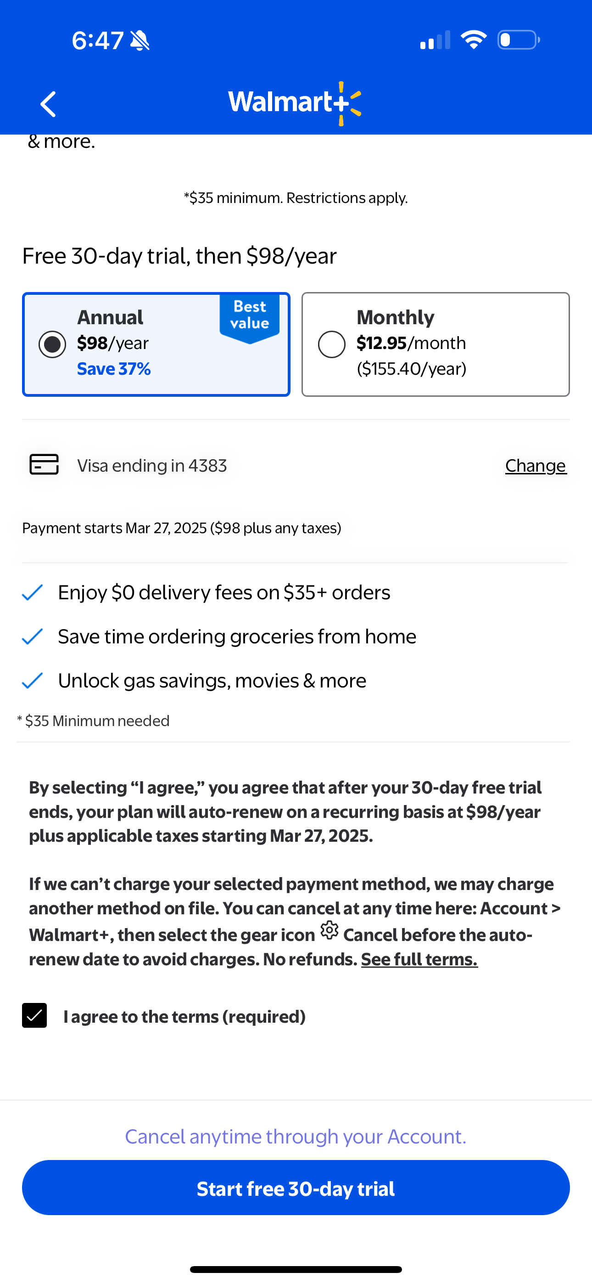
Task: Change the Visa payment method
Action: 536,466
